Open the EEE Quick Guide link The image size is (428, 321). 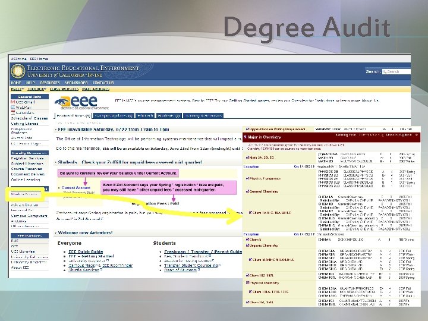(86, 251)
